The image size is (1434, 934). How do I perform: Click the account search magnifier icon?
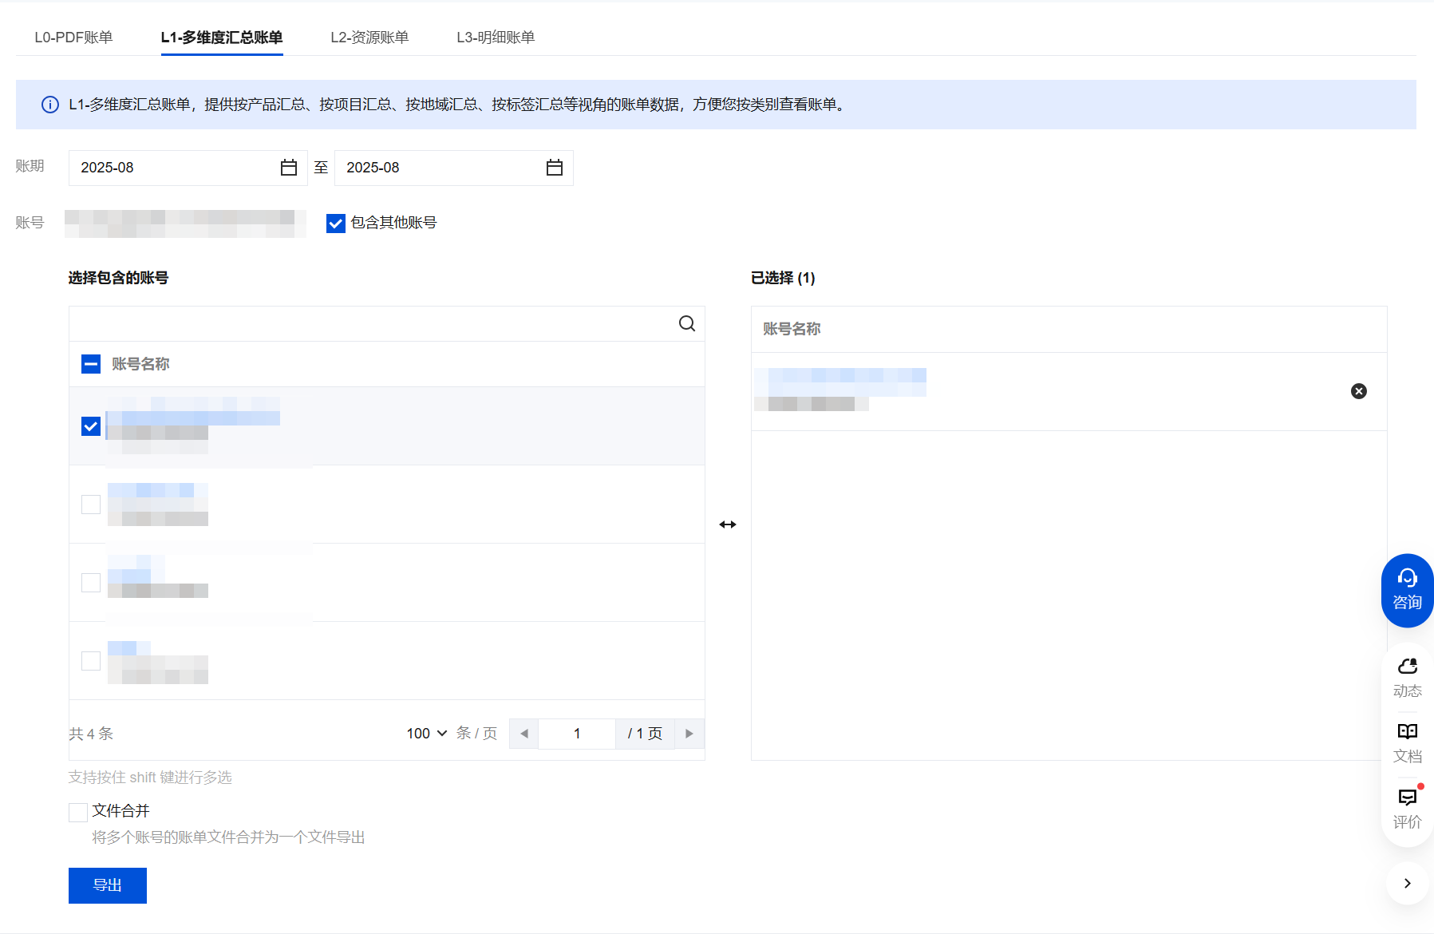click(686, 323)
